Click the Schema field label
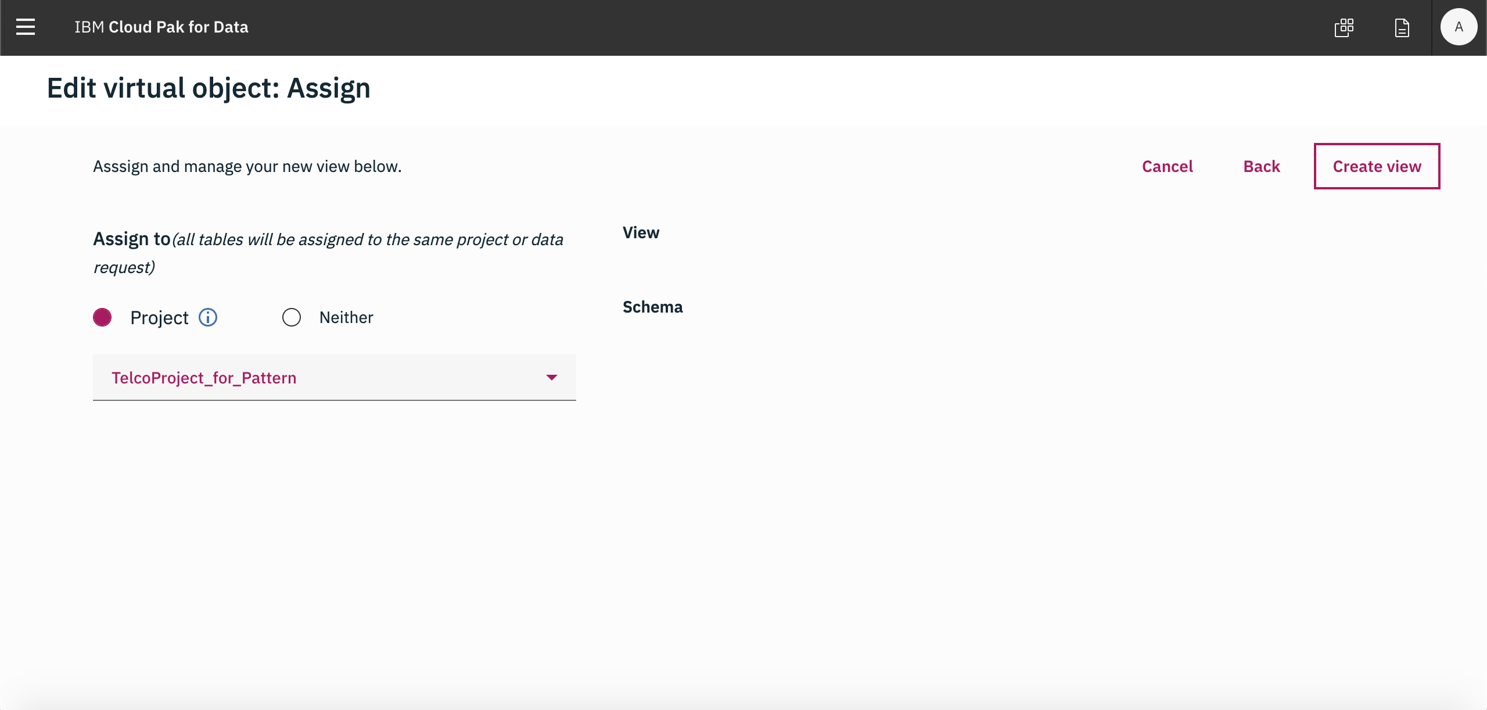This screenshot has height=710, width=1487. click(x=653, y=307)
